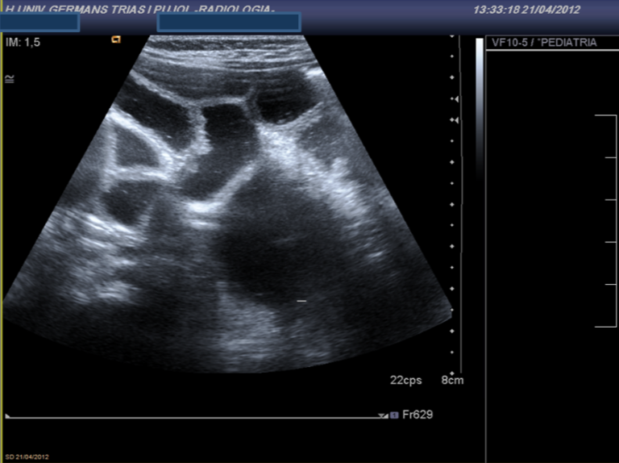This screenshot has width=619, height=463.
Task: Click the small caliper dash in the image
Action: (x=301, y=301)
